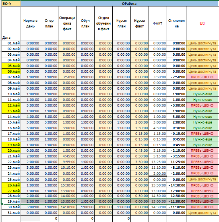
Task: Click the 4:00:00 norm cell for 14.май
Action: click(30, 117)
